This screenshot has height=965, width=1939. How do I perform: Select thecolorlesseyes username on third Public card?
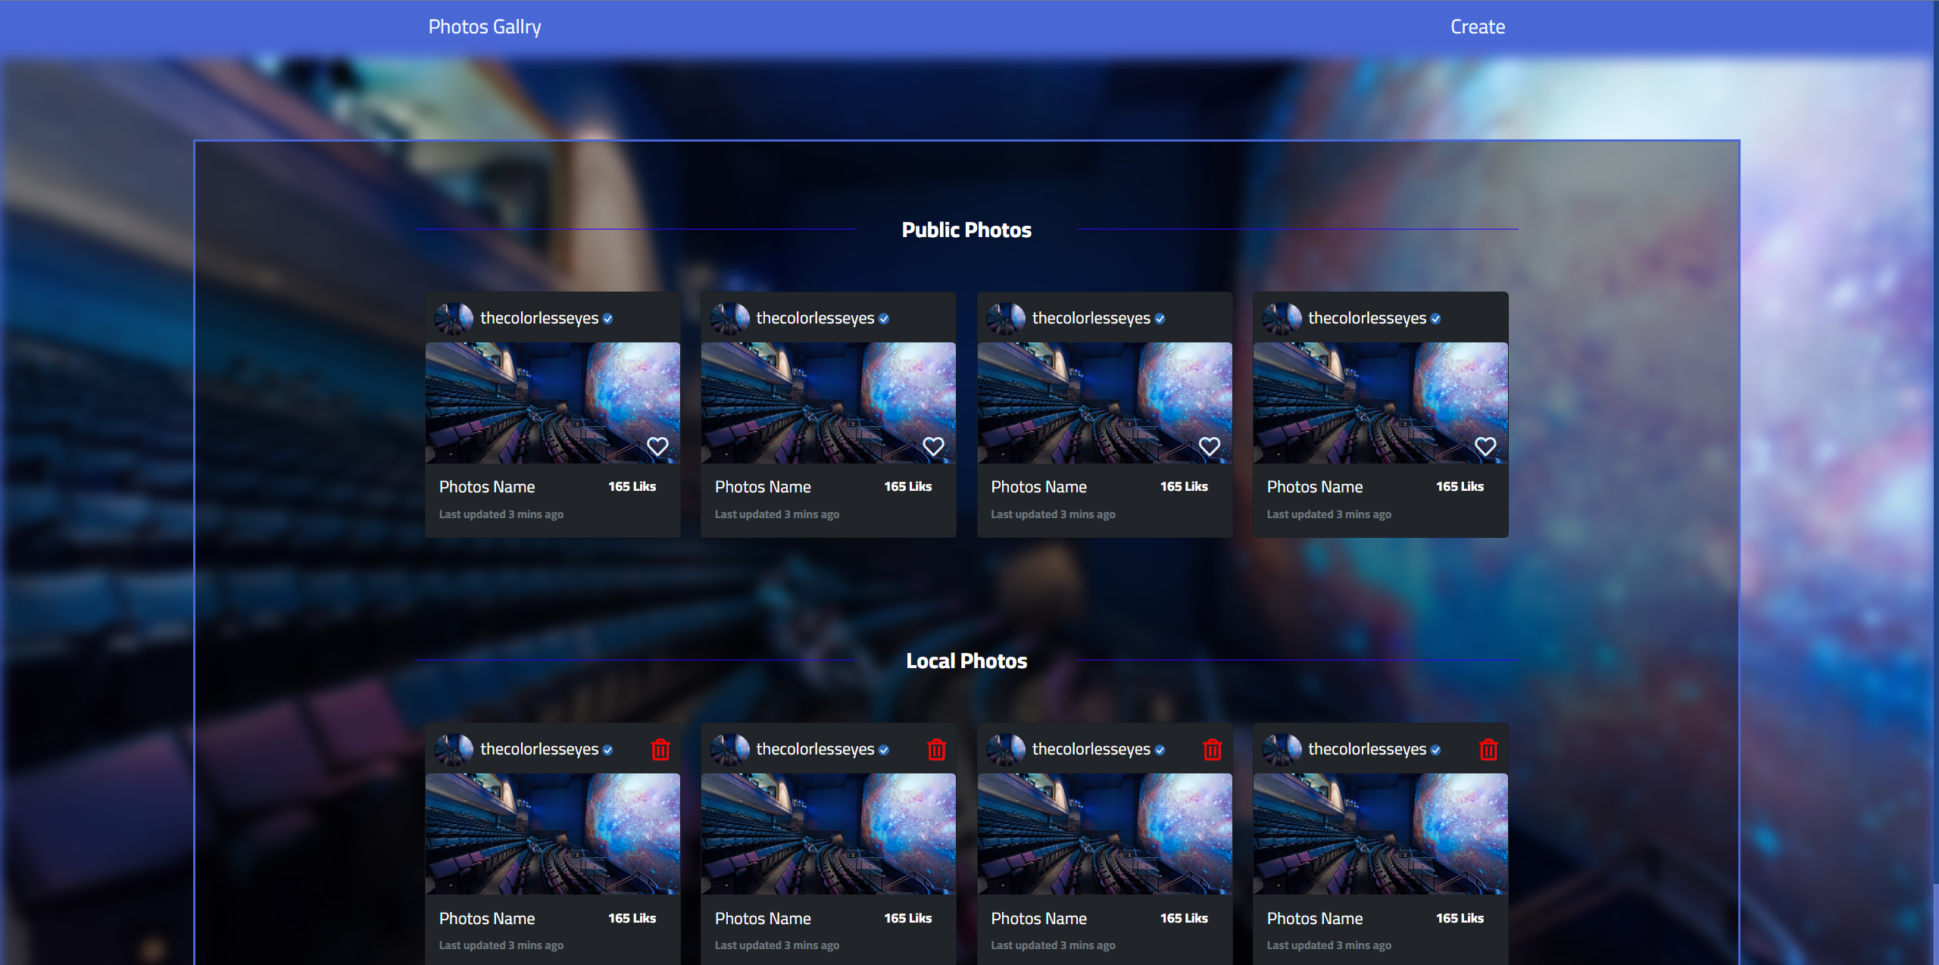(x=1091, y=318)
